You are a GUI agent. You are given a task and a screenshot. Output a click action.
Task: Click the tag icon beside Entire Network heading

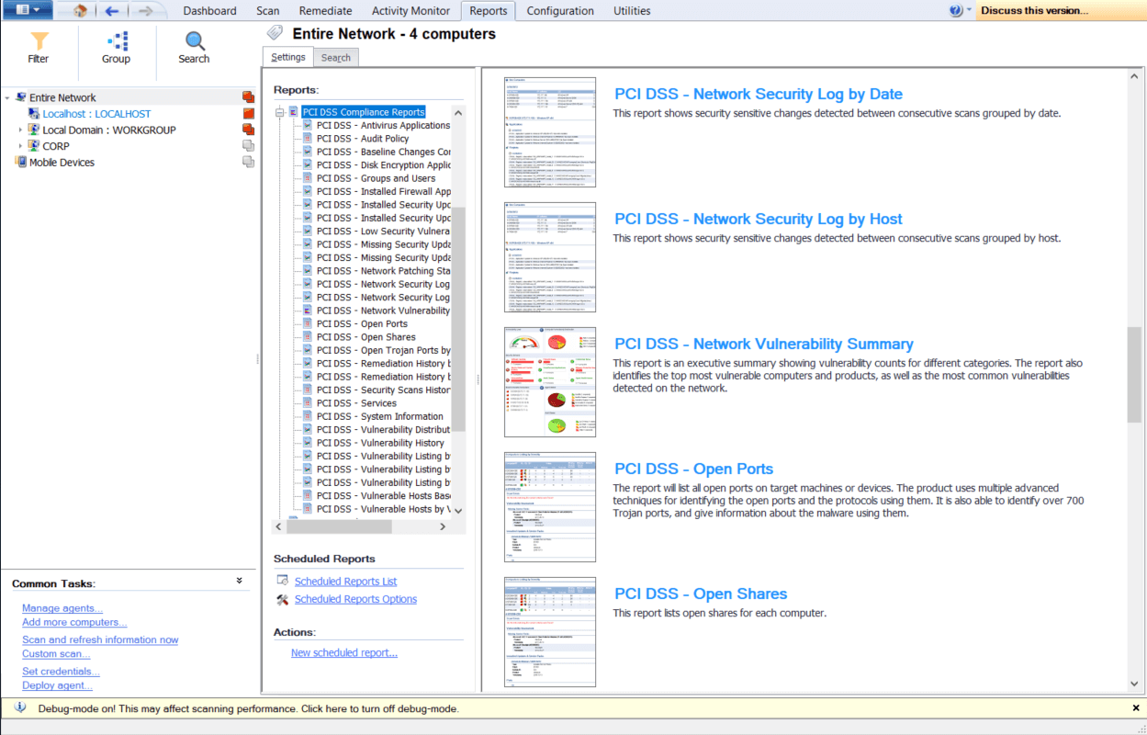(275, 33)
